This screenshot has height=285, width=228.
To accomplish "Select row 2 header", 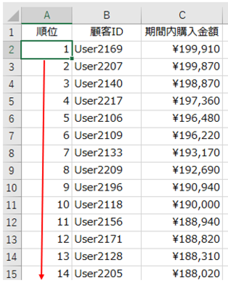I will 12,49.
